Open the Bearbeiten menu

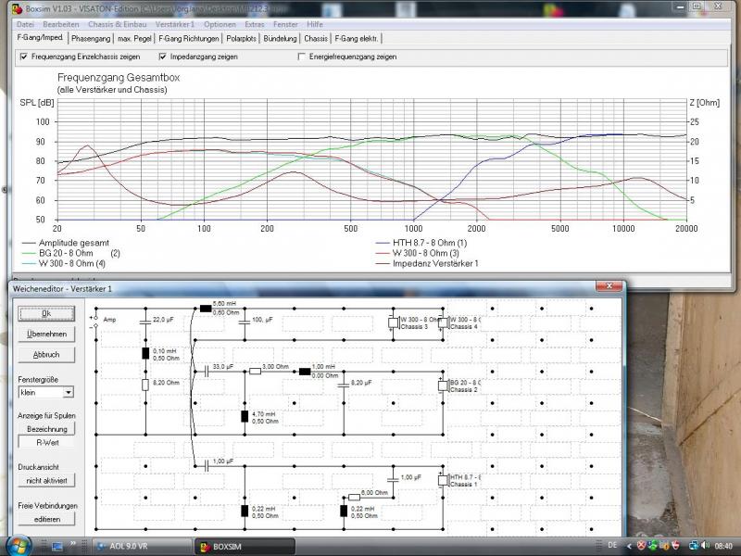coord(61,24)
